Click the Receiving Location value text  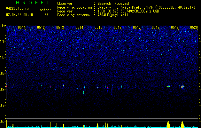146,7
